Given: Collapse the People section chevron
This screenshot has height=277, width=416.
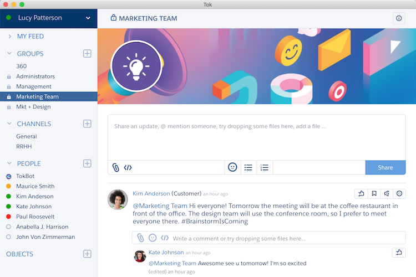Looking at the screenshot, I should 9,163.
